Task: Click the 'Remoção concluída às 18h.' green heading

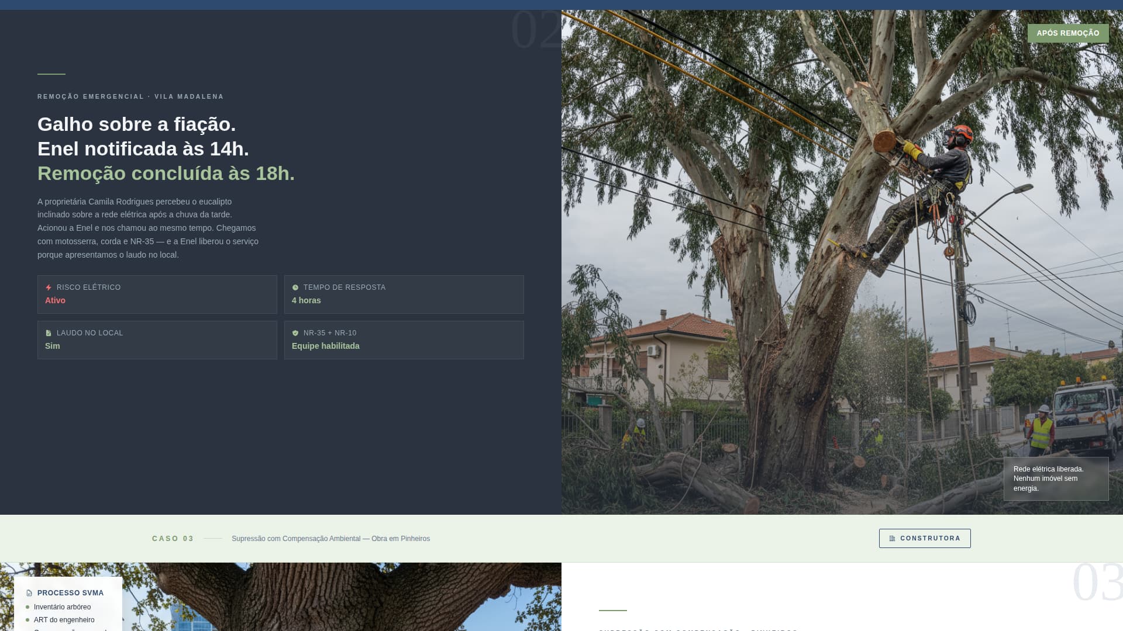Action: click(166, 173)
